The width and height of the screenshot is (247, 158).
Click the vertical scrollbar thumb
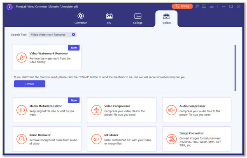235,68
